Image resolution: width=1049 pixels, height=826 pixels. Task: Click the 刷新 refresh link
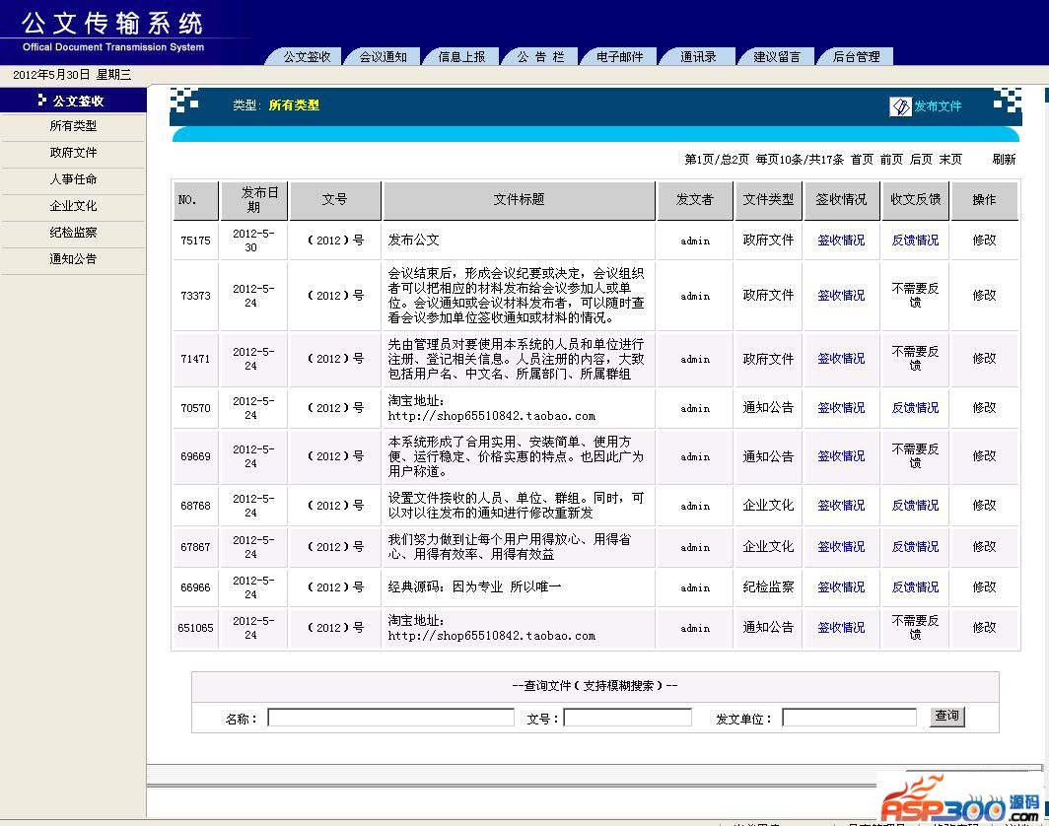point(1004,160)
